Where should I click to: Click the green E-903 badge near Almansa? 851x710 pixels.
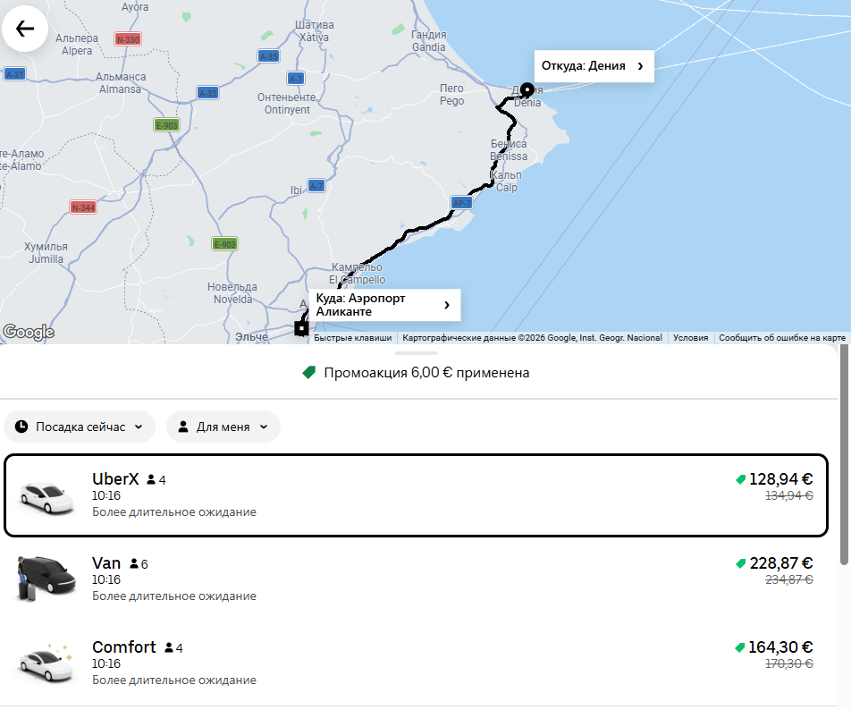click(x=166, y=125)
